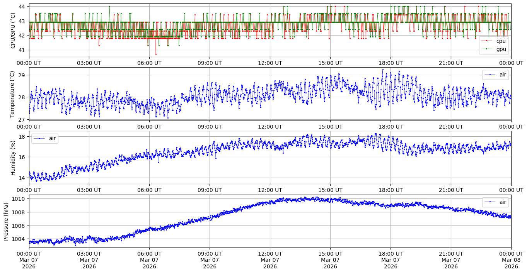Viewport: 527px width, 273px height.
Task: Click the blue marker in Pressure legend
Action: point(490,202)
